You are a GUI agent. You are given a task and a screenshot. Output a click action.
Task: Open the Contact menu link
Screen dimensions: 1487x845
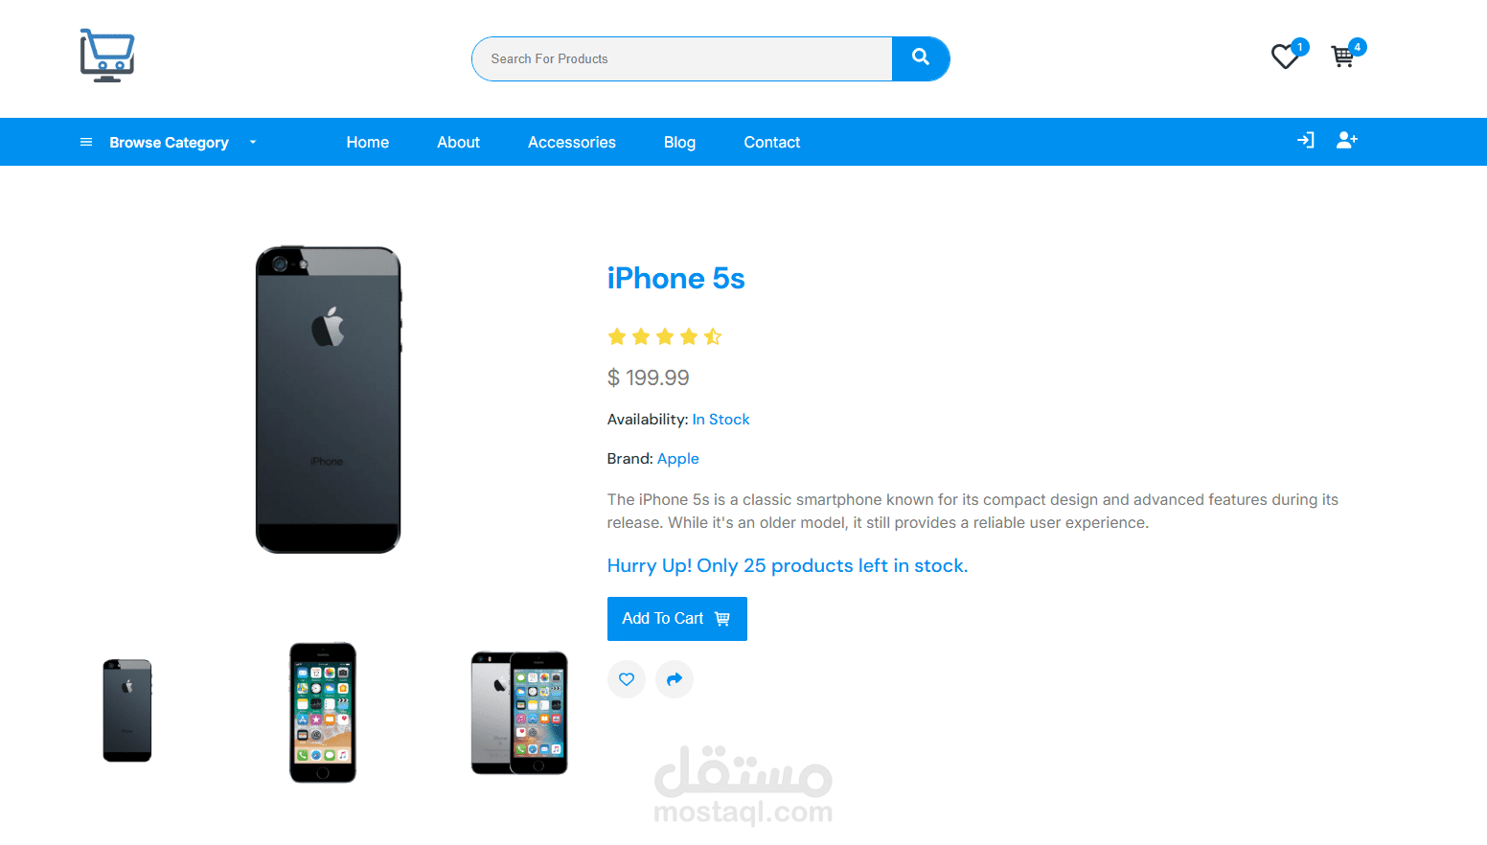tap(772, 142)
